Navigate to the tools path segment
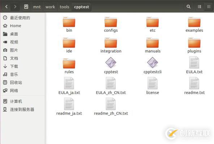214x144 pixels. [64, 7]
